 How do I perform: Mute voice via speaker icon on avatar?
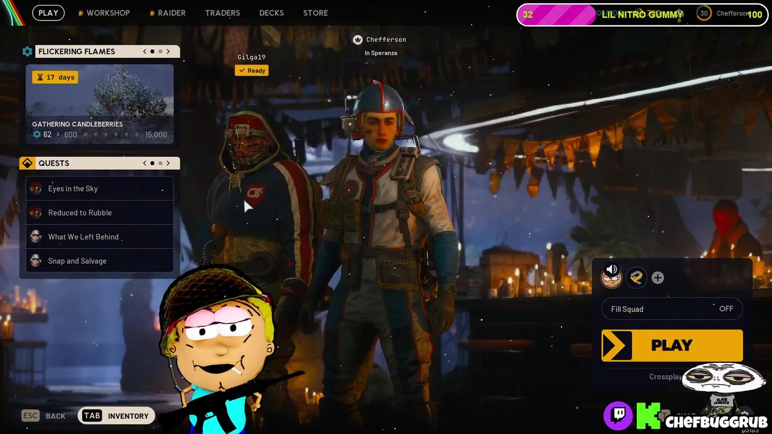[x=612, y=269]
